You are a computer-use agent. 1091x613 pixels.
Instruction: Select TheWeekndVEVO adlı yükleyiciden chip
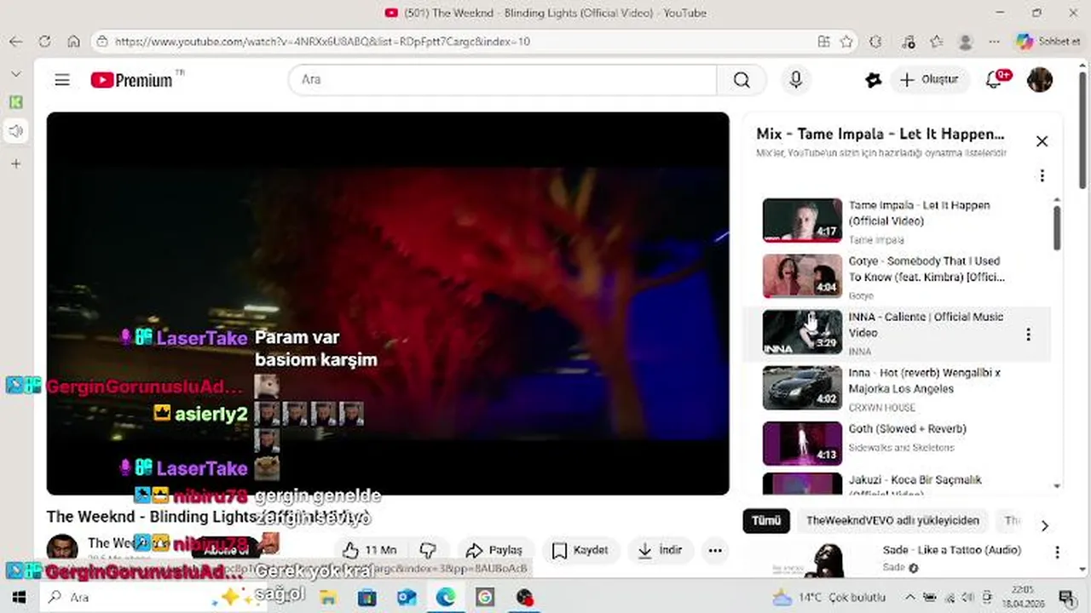(x=892, y=520)
